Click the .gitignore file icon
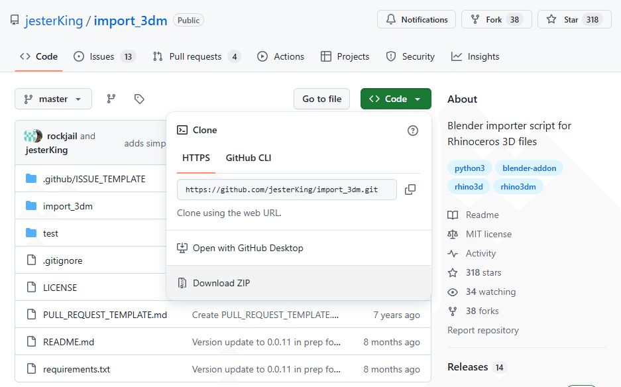 [31, 260]
